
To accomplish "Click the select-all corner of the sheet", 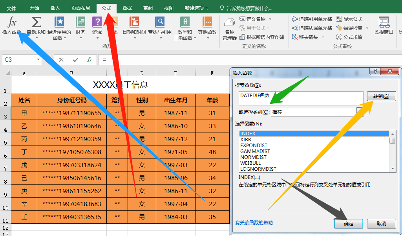I will pos(8,73).
